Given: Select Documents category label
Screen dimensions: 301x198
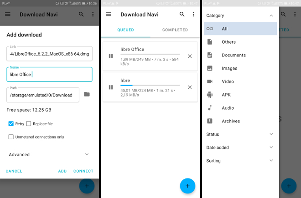Looking at the screenshot, I should pyautogui.click(x=234, y=55).
